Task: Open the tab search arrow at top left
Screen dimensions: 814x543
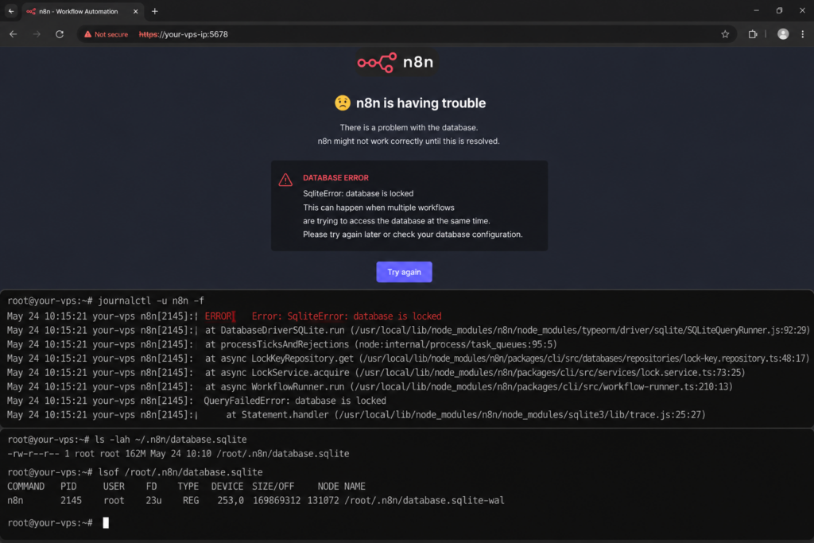Action: coord(11,11)
